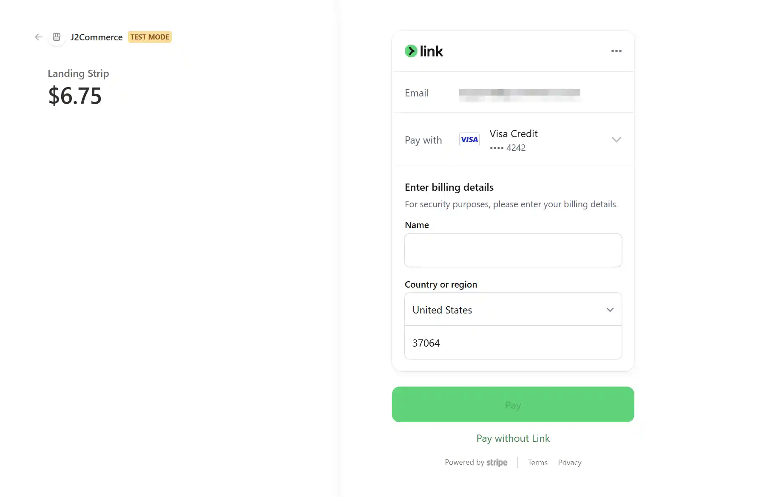
Task: Click the Powered by Stripe text
Action: tap(476, 462)
